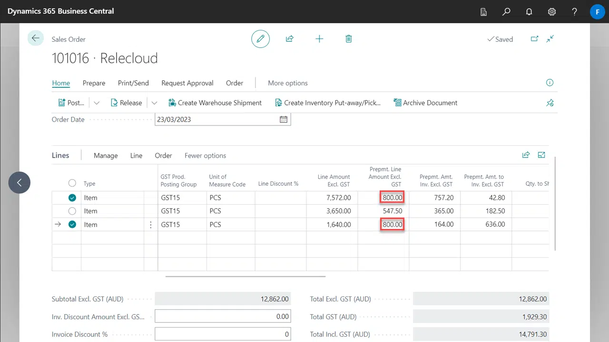Switch to the Prepare tab
The image size is (609, 342).
click(x=94, y=83)
